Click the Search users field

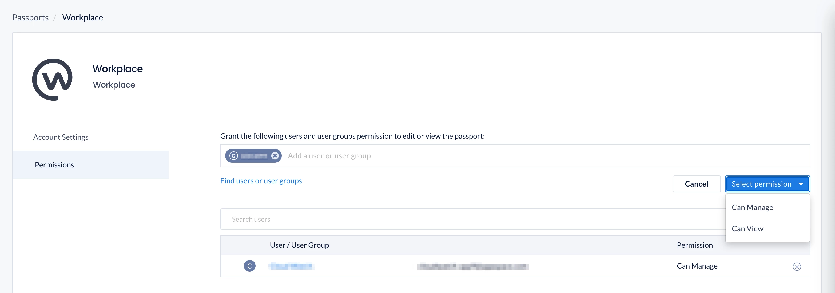point(454,219)
